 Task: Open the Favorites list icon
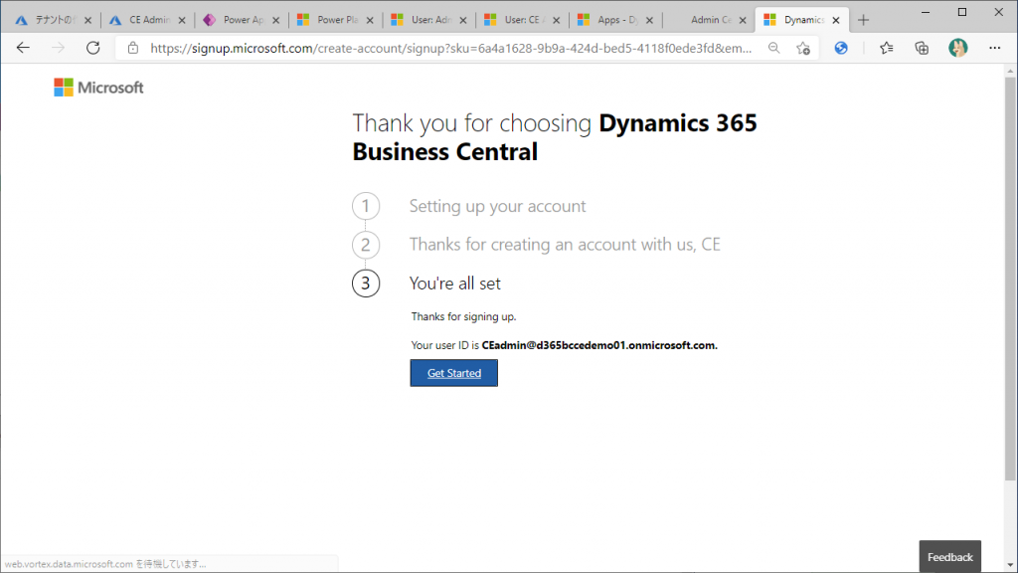click(x=886, y=48)
